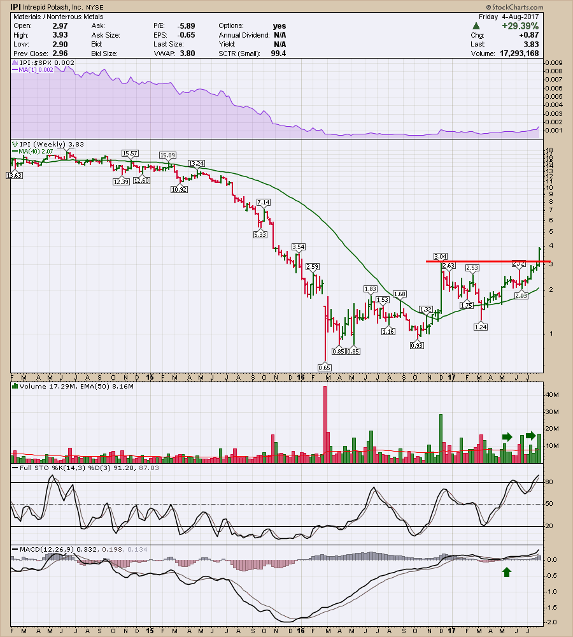Click the 0.93 price low label
The image size is (573, 637).
coord(417,345)
